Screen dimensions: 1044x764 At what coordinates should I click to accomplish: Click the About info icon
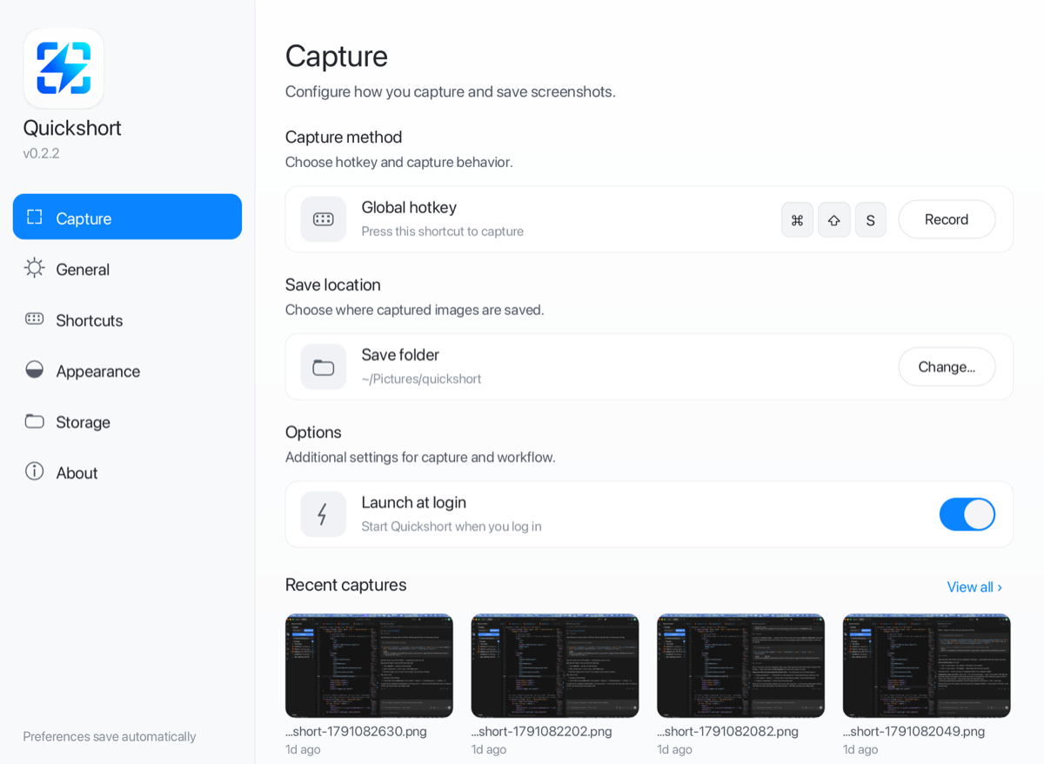[x=35, y=472]
